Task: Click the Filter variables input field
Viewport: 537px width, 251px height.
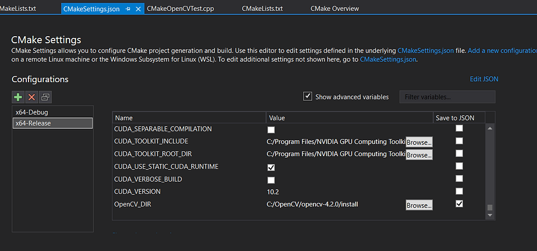Action: pos(447,97)
